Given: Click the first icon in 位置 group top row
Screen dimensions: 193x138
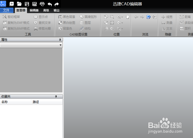Looking at the screenshot, I should coord(106,17).
